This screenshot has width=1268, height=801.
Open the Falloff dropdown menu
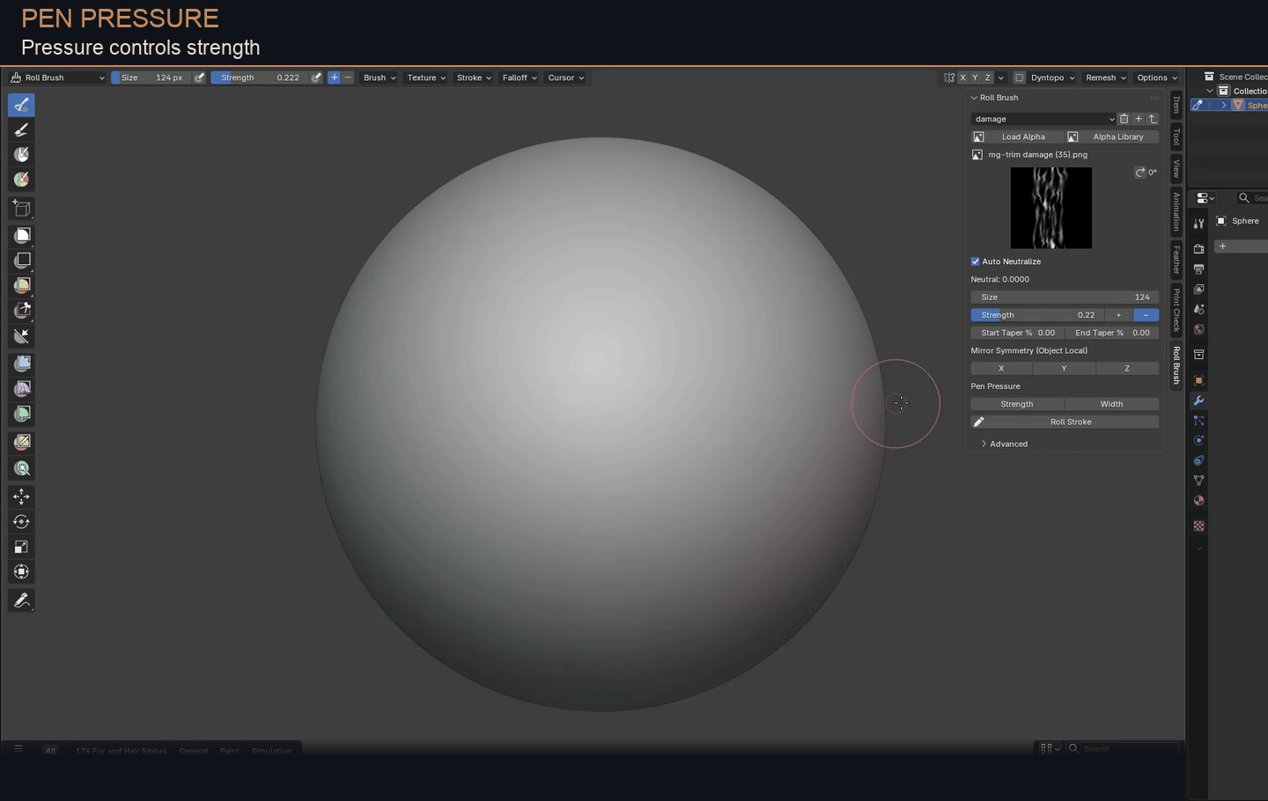click(520, 77)
